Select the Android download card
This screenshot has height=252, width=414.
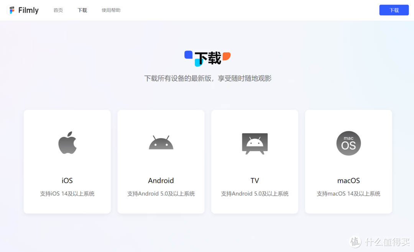point(161,161)
